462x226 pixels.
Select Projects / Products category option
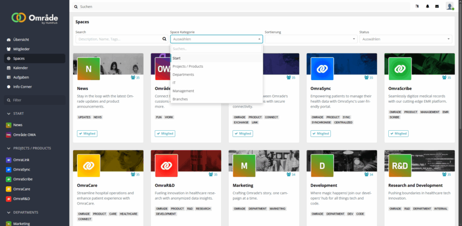coord(217,66)
